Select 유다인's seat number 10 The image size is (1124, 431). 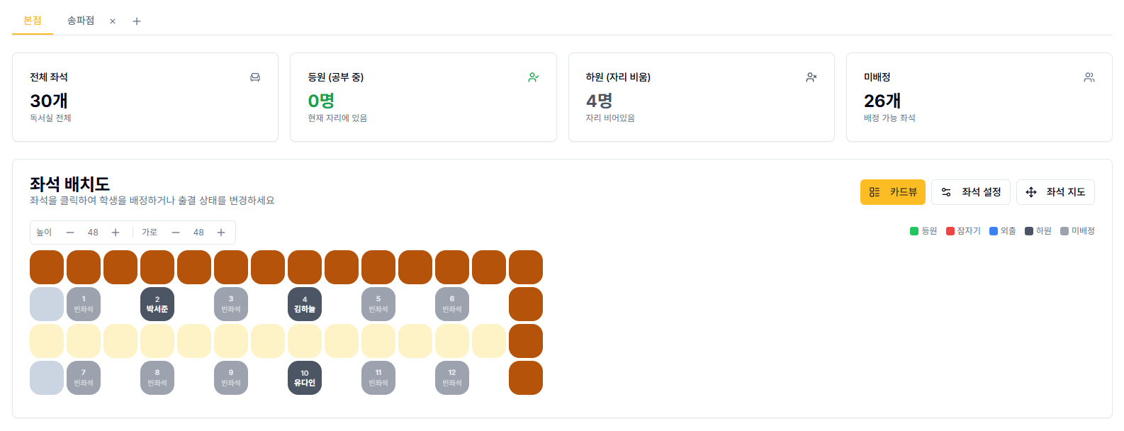tap(305, 378)
